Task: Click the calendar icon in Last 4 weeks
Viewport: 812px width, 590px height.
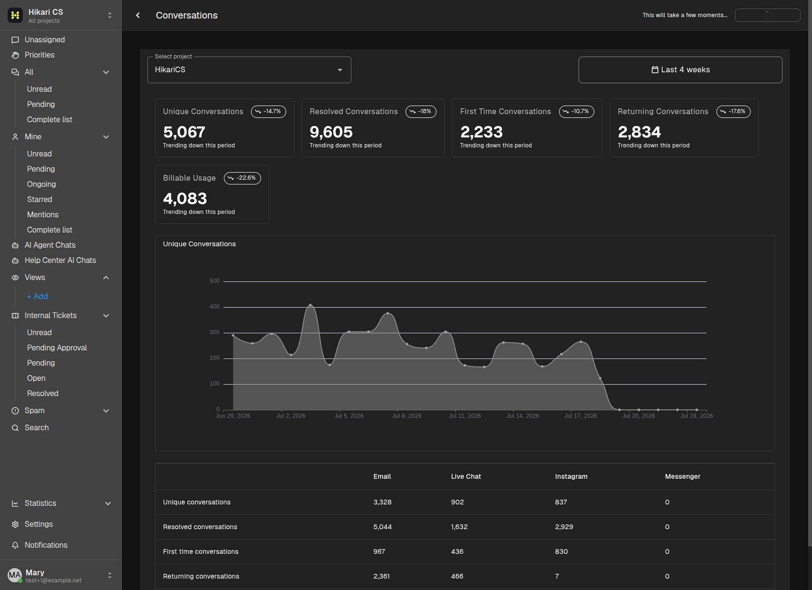Action: (x=655, y=70)
